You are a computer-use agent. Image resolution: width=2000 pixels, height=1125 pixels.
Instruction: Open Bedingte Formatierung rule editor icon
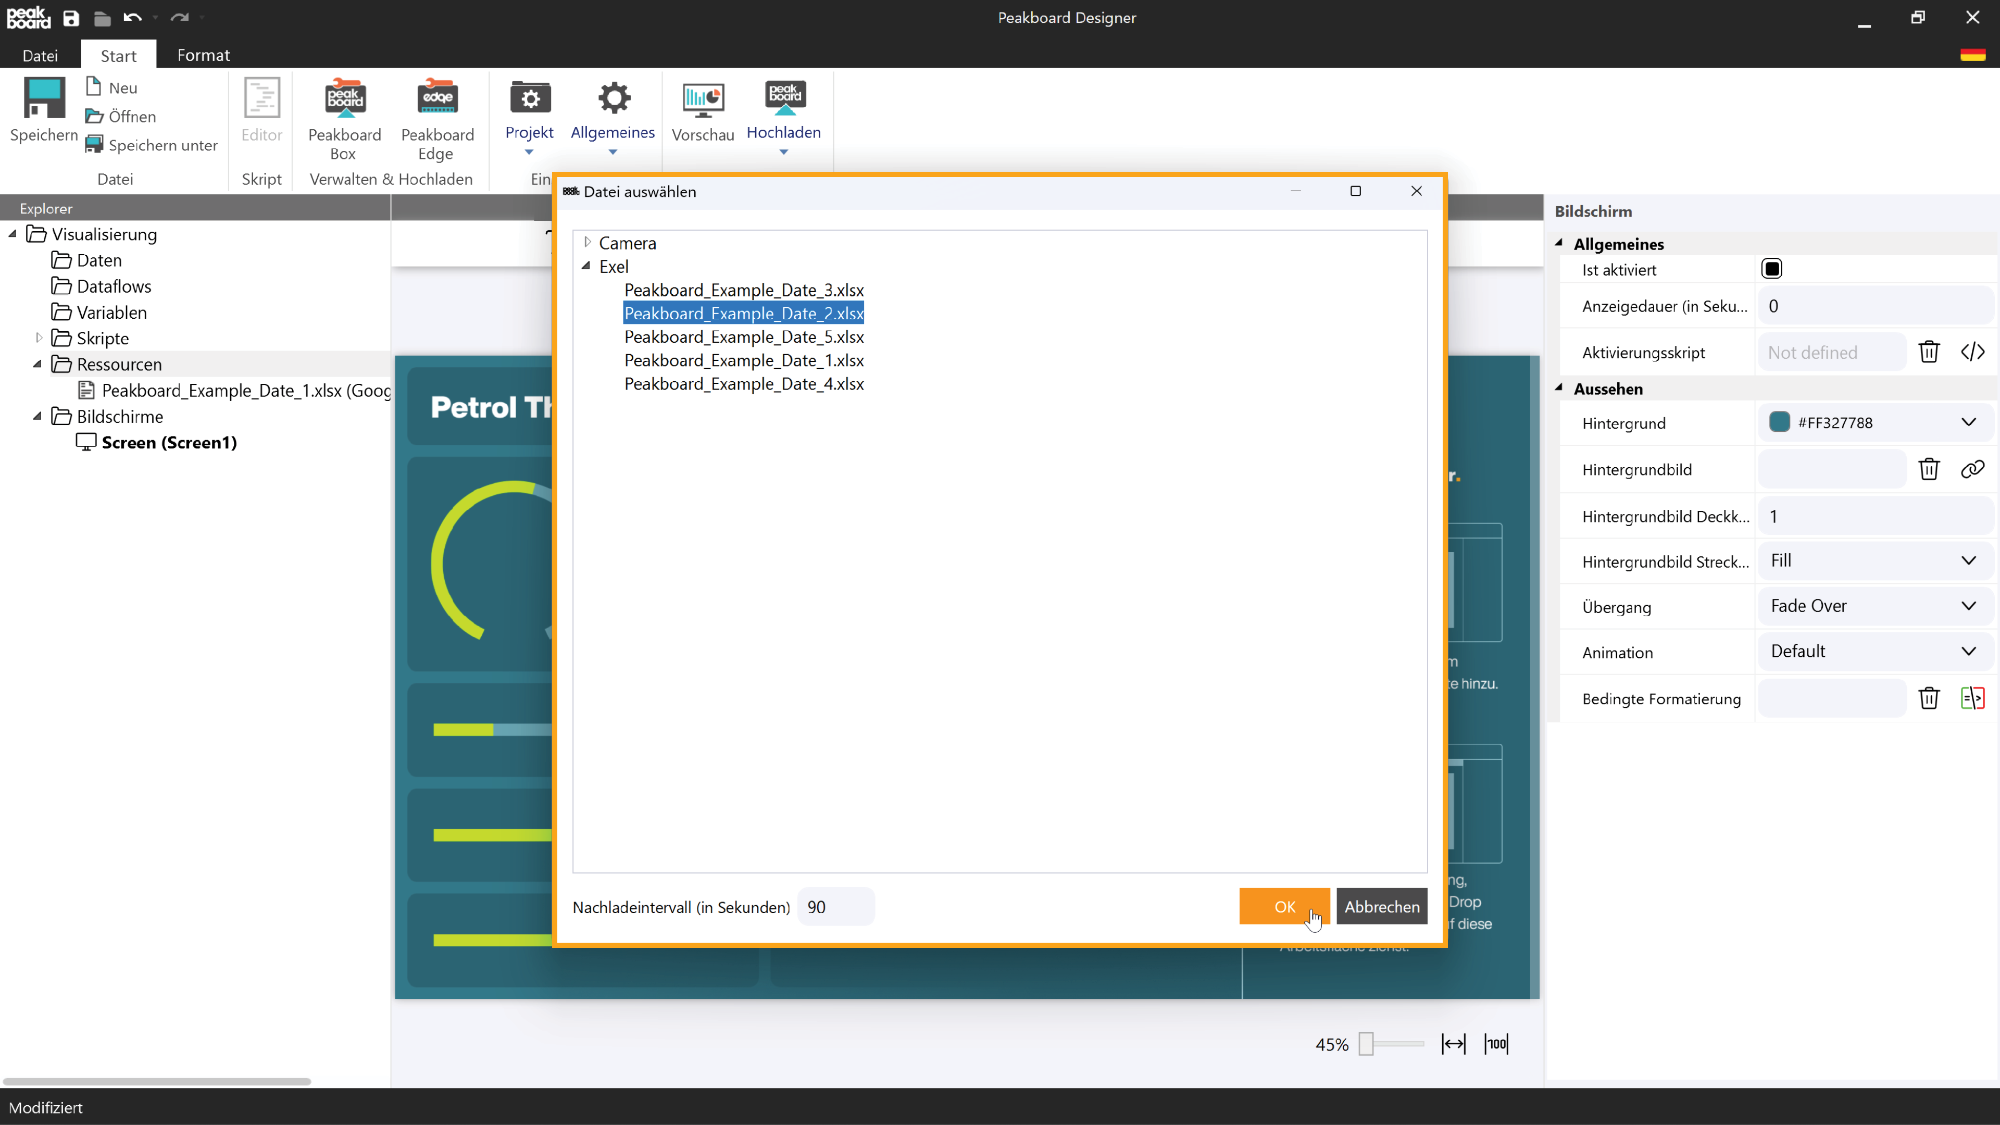point(1972,698)
